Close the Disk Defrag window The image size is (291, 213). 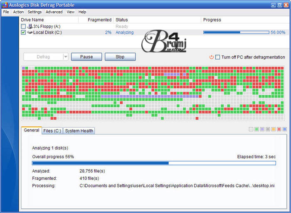(286, 5)
